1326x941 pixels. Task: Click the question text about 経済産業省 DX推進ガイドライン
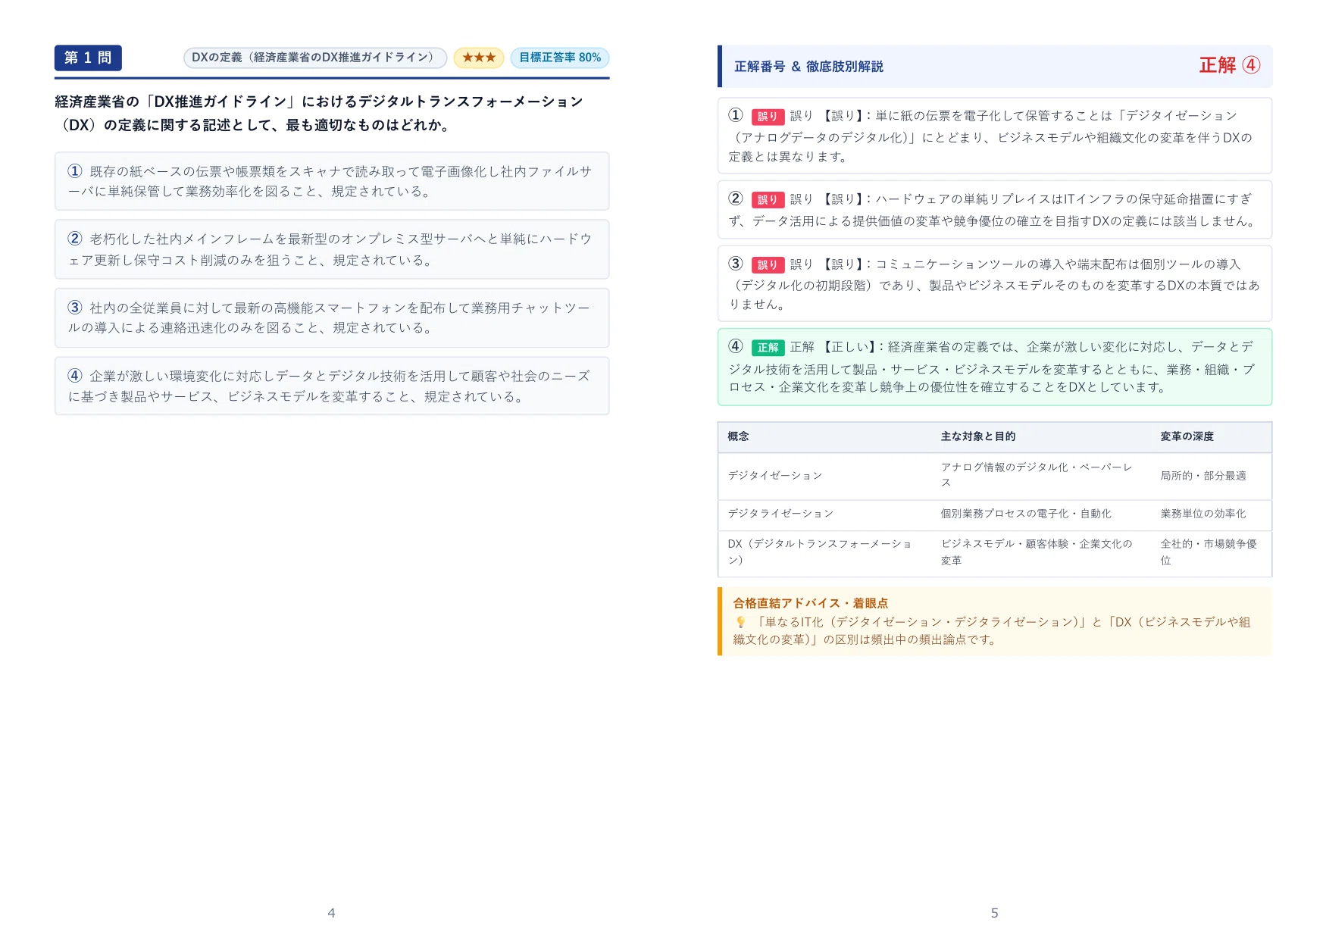pyautogui.click(x=319, y=113)
